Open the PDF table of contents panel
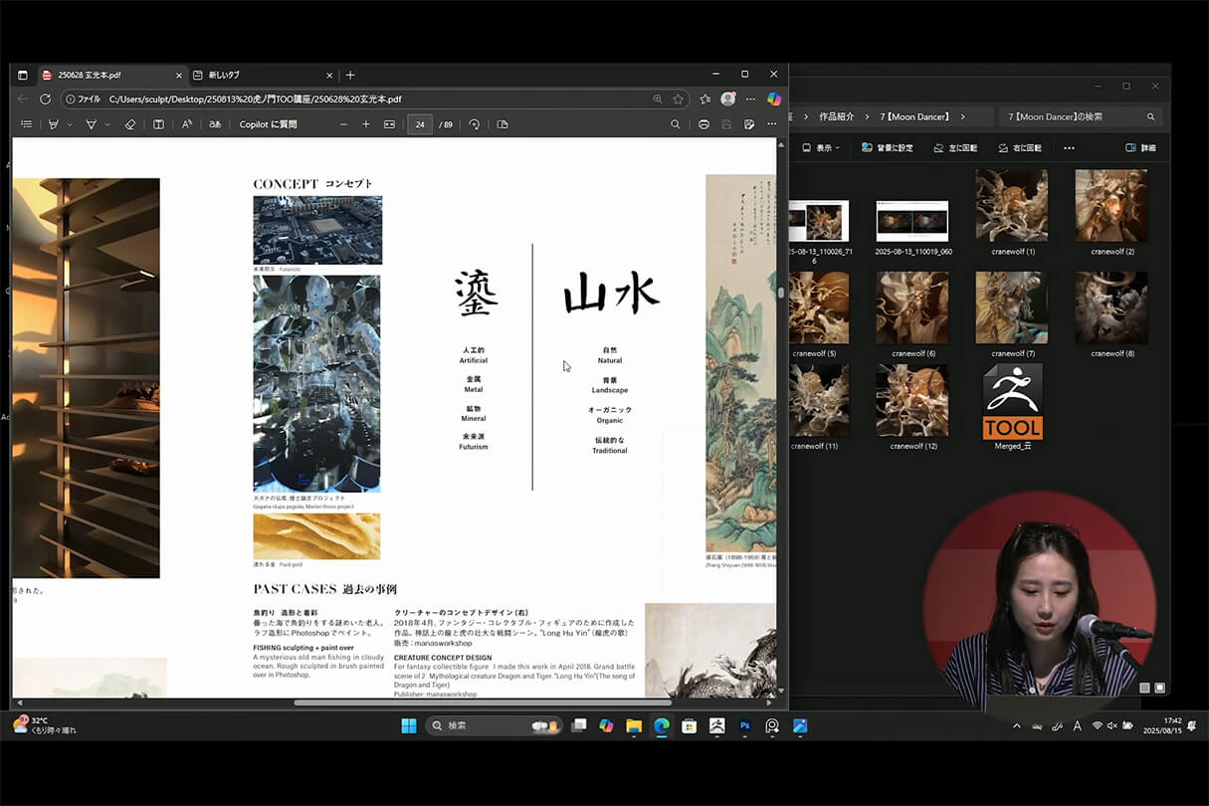Screen dimensions: 1209x806 click(26, 123)
